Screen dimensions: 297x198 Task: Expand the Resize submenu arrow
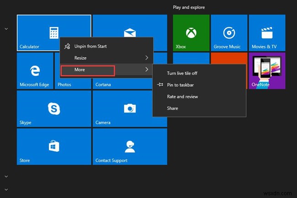click(147, 58)
